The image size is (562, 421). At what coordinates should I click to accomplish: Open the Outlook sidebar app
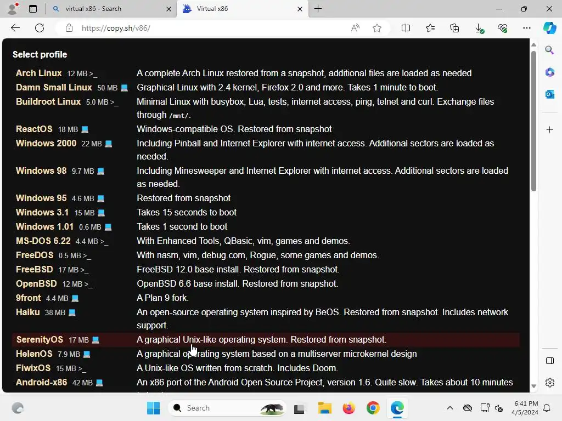(549, 94)
